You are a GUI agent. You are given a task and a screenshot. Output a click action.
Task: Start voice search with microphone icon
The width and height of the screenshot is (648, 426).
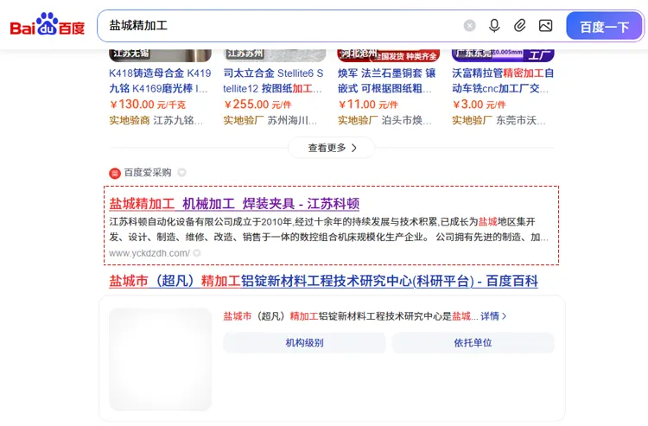[x=494, y=26]
